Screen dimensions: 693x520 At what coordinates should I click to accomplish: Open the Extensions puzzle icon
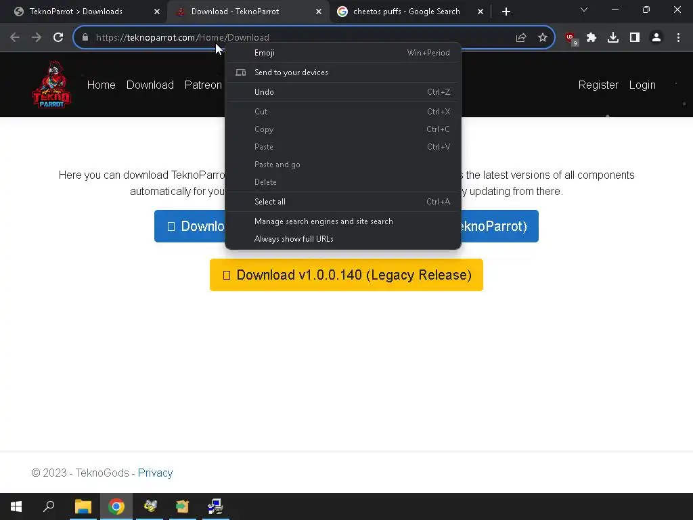click(591, 38)
